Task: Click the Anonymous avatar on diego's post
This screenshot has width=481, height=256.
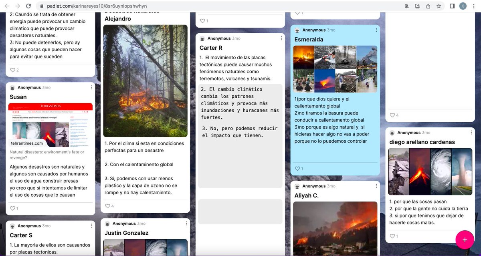Action: tap(392, 133)
